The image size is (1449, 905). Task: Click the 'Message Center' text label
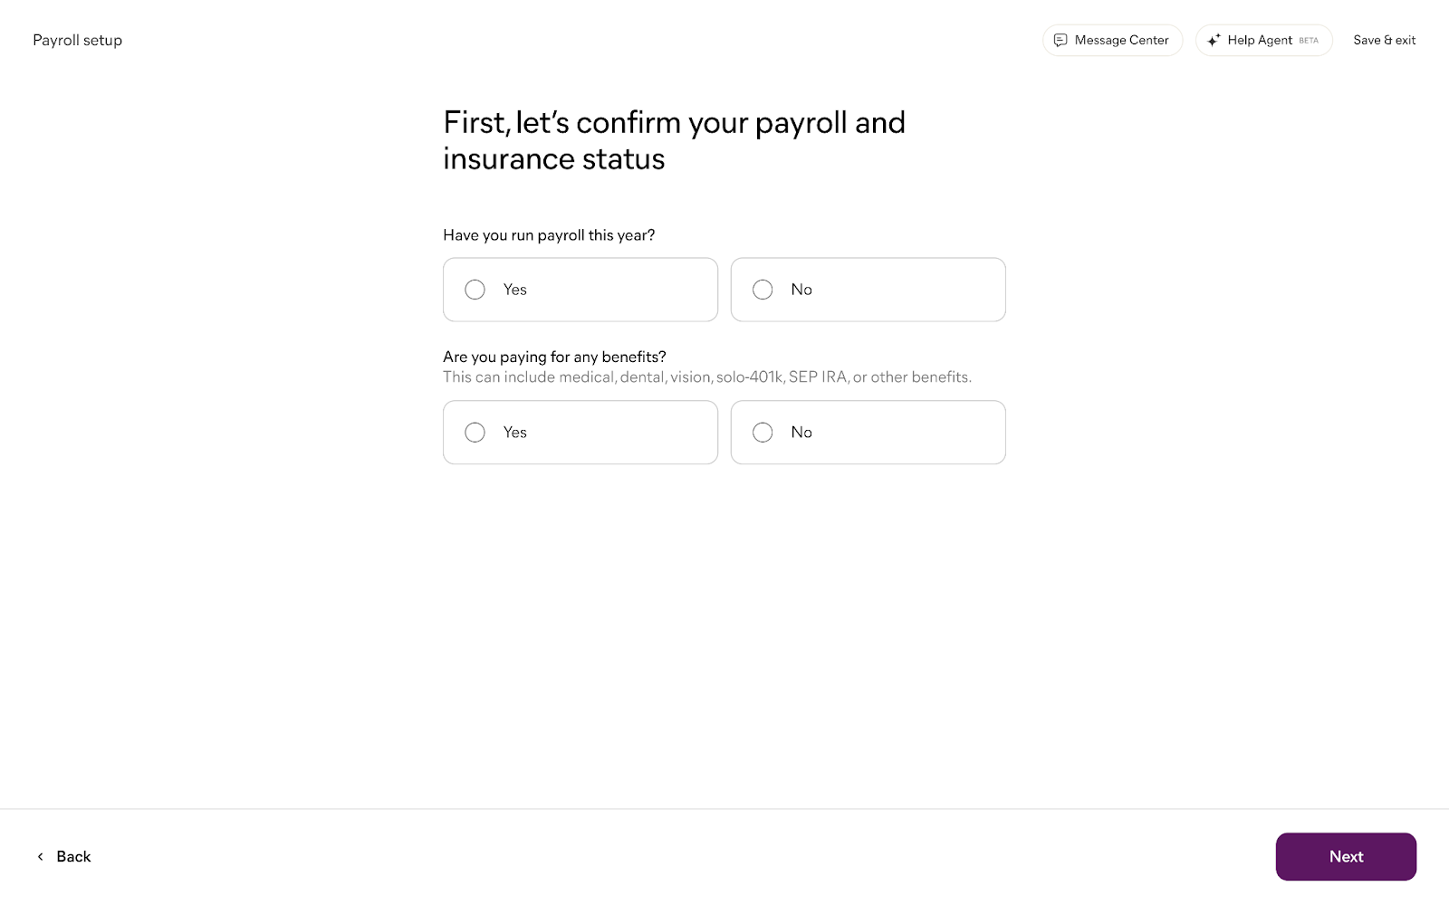coord(1121,40)
